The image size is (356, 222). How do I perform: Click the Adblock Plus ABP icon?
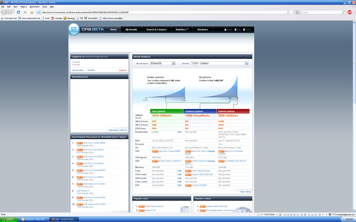click(350, 12)
